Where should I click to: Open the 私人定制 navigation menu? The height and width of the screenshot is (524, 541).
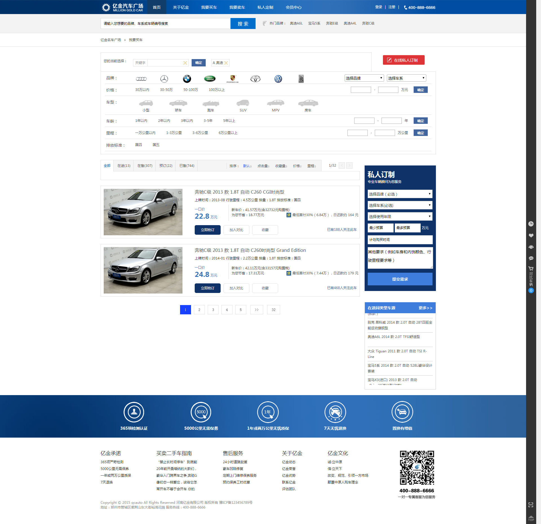click(x=265, y=7)
